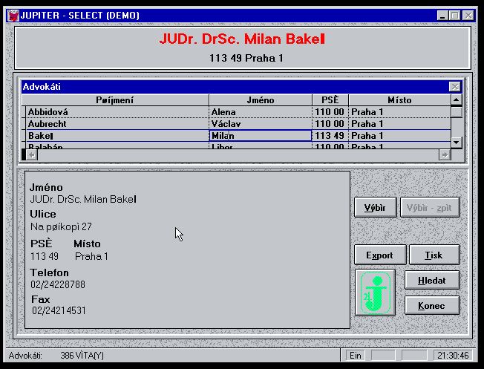This screenshot has width=484, height=369.
Task: Click the Místo column header
Action: [x=399, y=100]
